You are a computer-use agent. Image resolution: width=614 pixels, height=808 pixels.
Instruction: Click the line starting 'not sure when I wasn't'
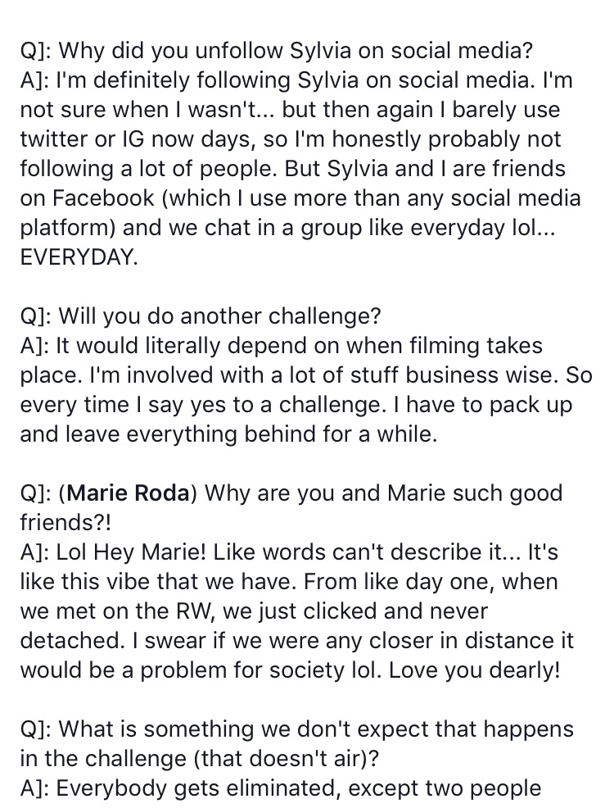pyautogui.click(x=290, y=111)
